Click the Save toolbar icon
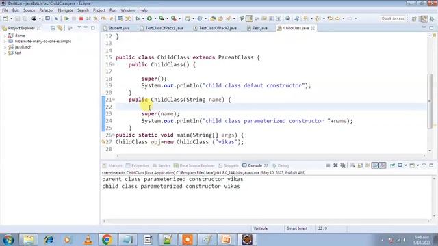The height and width of the screenshot is (246, 438). [x=17, y=18]
